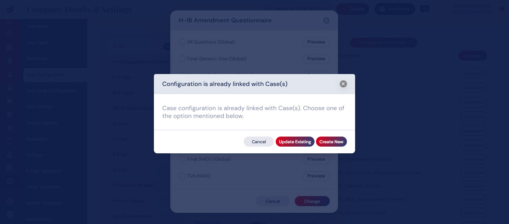Click the lock icon in left rail
509x224 pixels.
click(10, 60)
